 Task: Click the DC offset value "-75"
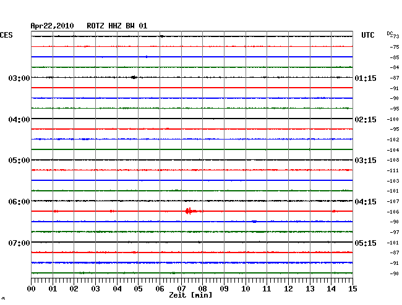click(x=395, y=47)
